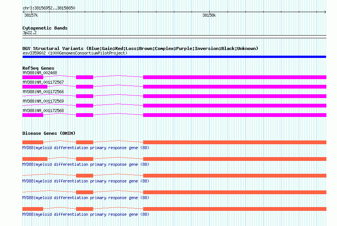Open the MYD88|NM_001172569 transcript label
Image resolution: width=337 pixels, height=226 pixels.
(x=43, y=101)
